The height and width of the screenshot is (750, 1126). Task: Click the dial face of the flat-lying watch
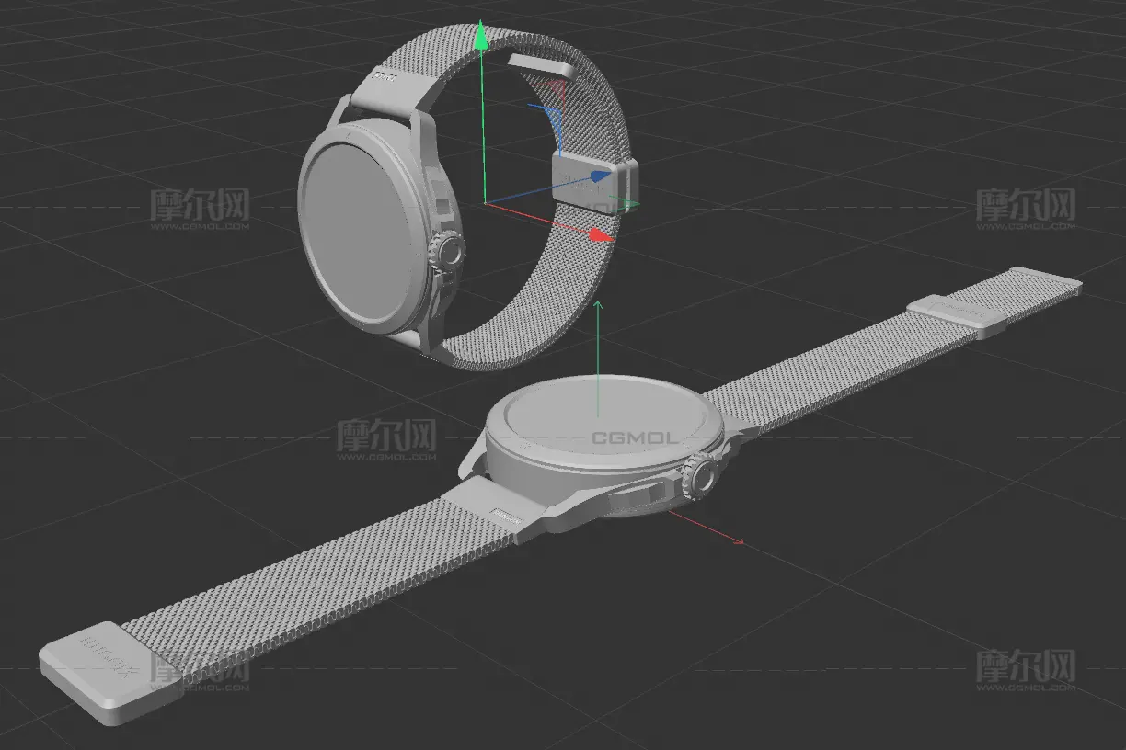click(x=598, y=416)
